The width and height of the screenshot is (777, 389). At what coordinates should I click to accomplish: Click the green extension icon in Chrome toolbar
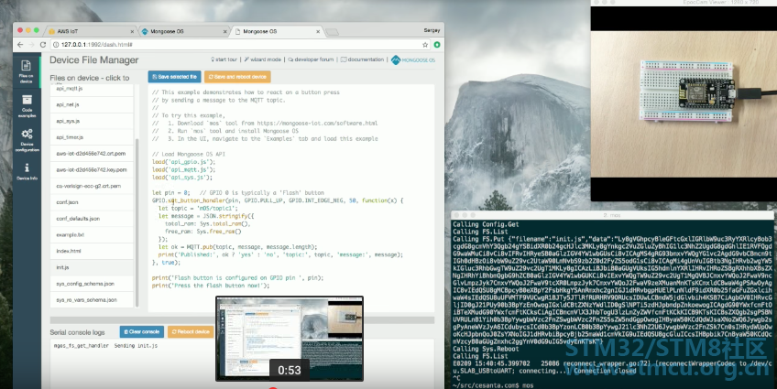(x=436, y=45)
